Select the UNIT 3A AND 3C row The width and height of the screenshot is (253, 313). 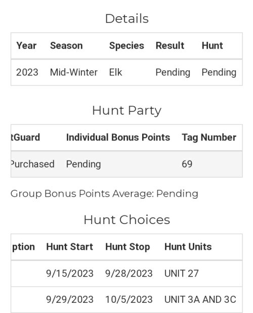point(126,300)
